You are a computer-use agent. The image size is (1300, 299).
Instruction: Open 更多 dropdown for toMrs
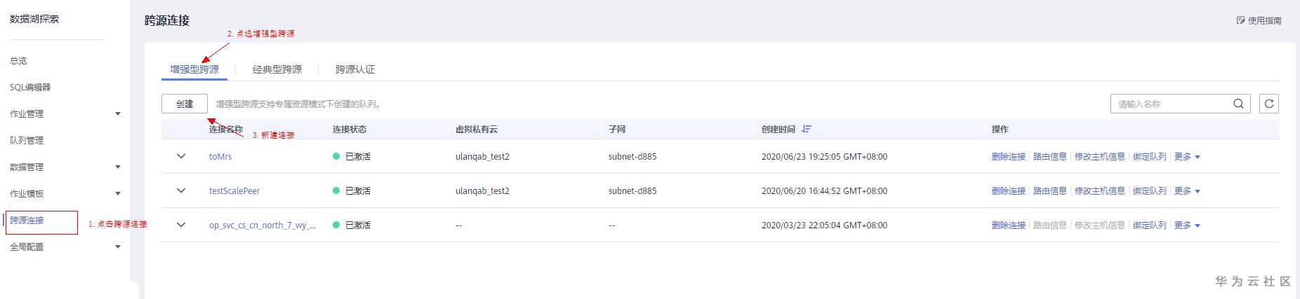[1187, 157]
